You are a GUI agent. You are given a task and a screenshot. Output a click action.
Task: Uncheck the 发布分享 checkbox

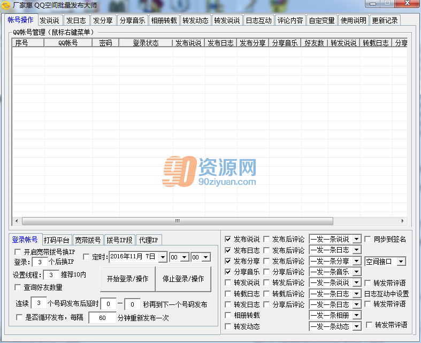(228, 261)
